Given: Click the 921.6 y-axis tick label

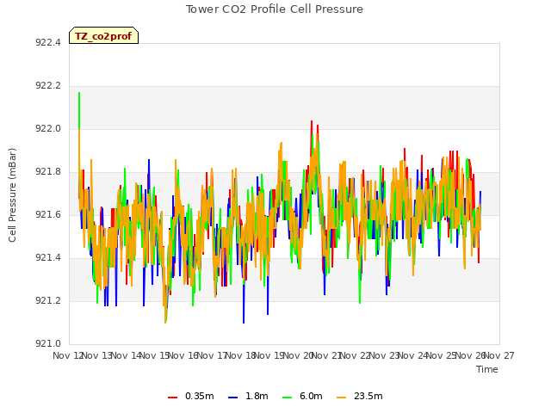Looking at the screenshot, I should [x=48, y=214].
